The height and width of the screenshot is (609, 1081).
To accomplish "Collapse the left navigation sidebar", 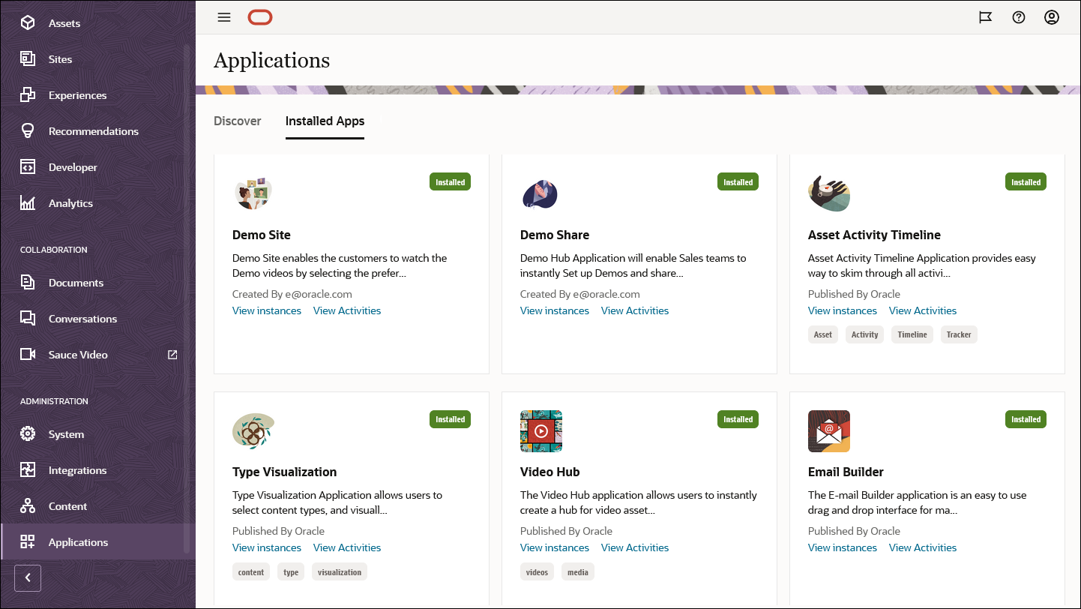I will (28, 578).
